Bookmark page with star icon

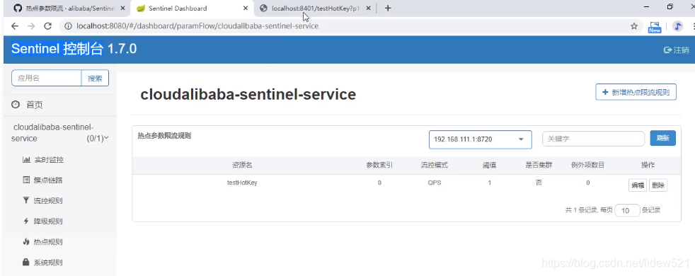click(x=634, y=26)
